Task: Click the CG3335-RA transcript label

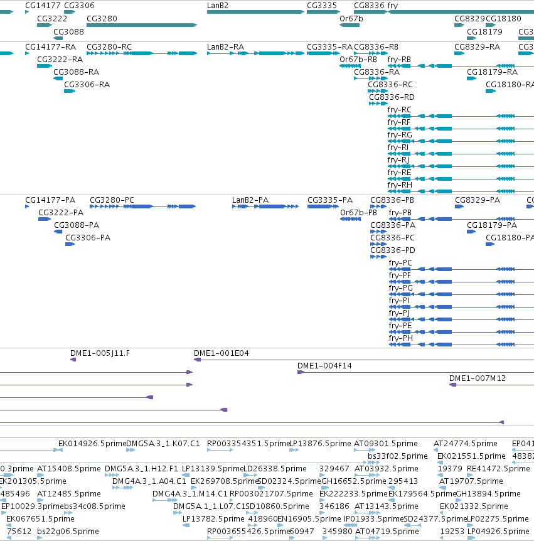Action: click(x=330, y=47)
